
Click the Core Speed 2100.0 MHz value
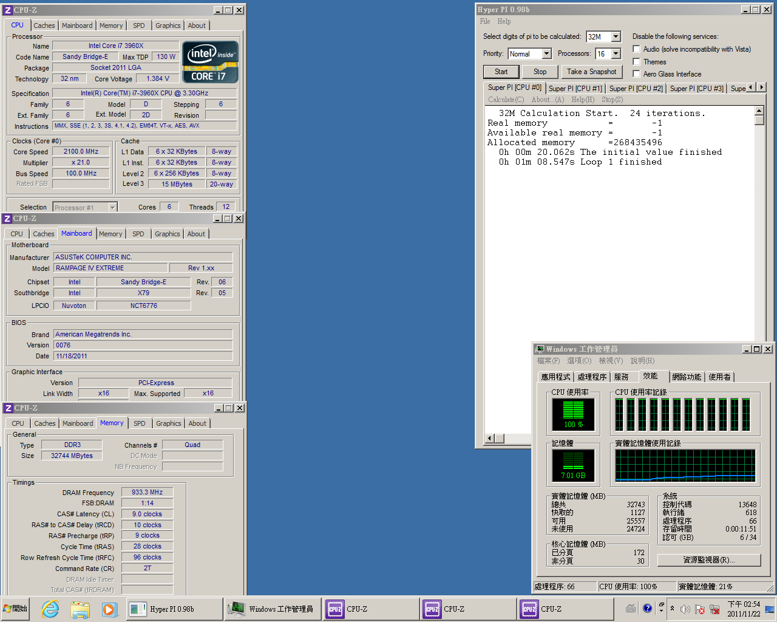[x=81, y=152]
